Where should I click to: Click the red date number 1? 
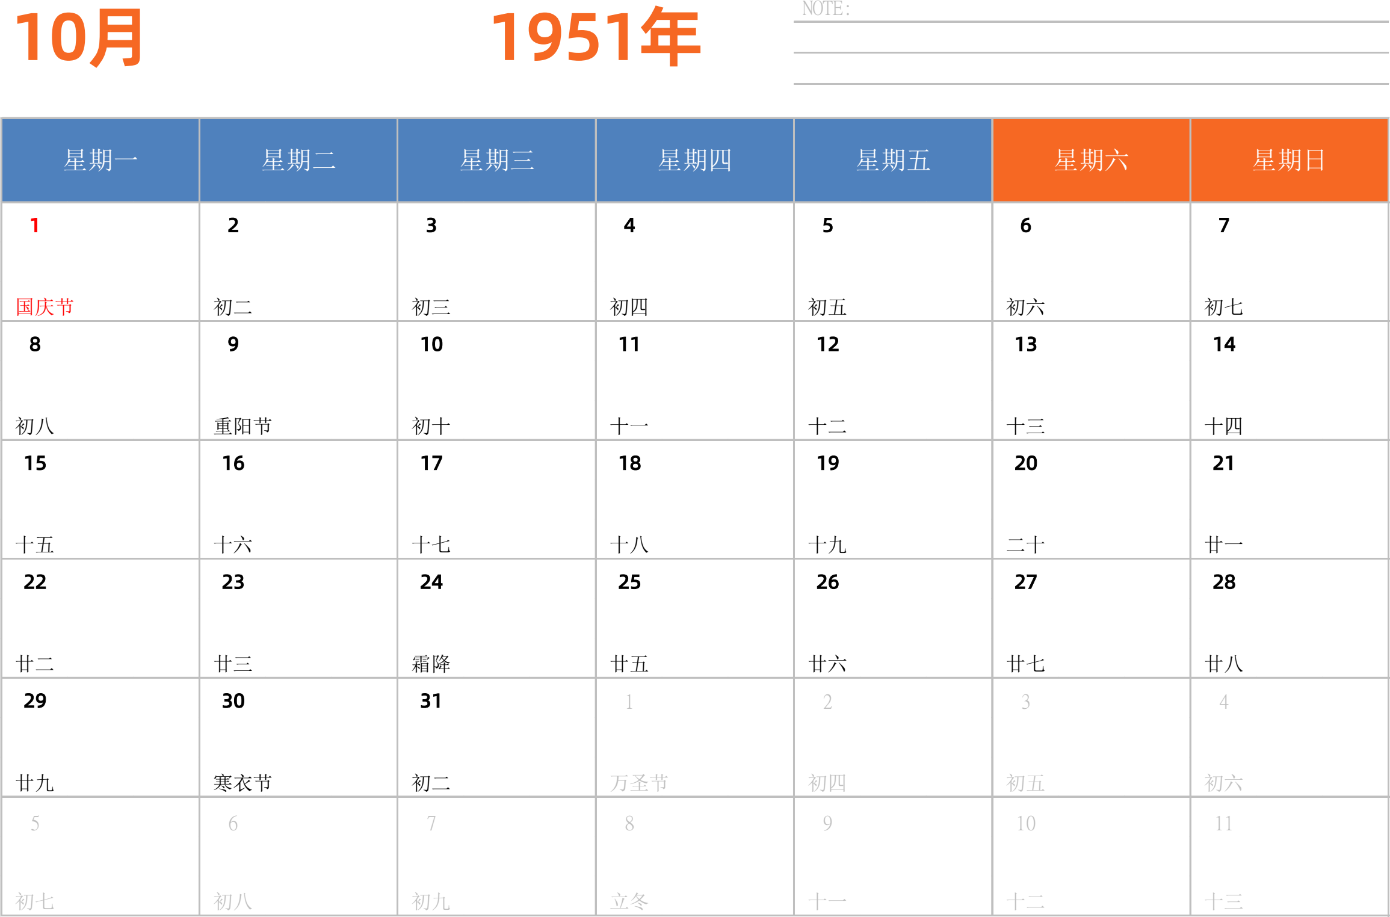point(35,226)
